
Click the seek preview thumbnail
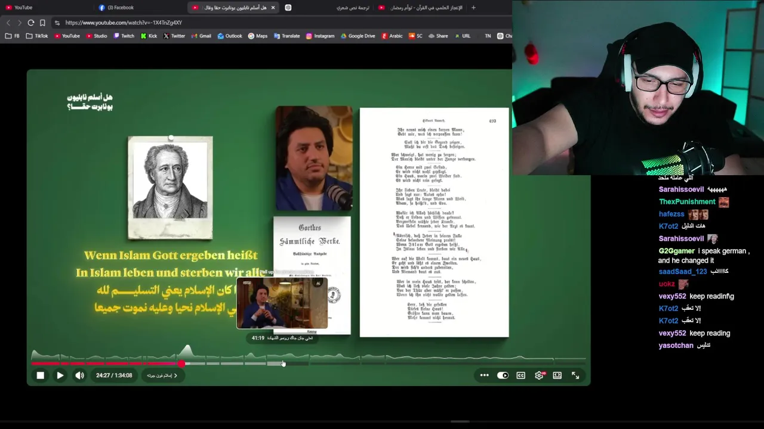(x=282, y=303)
